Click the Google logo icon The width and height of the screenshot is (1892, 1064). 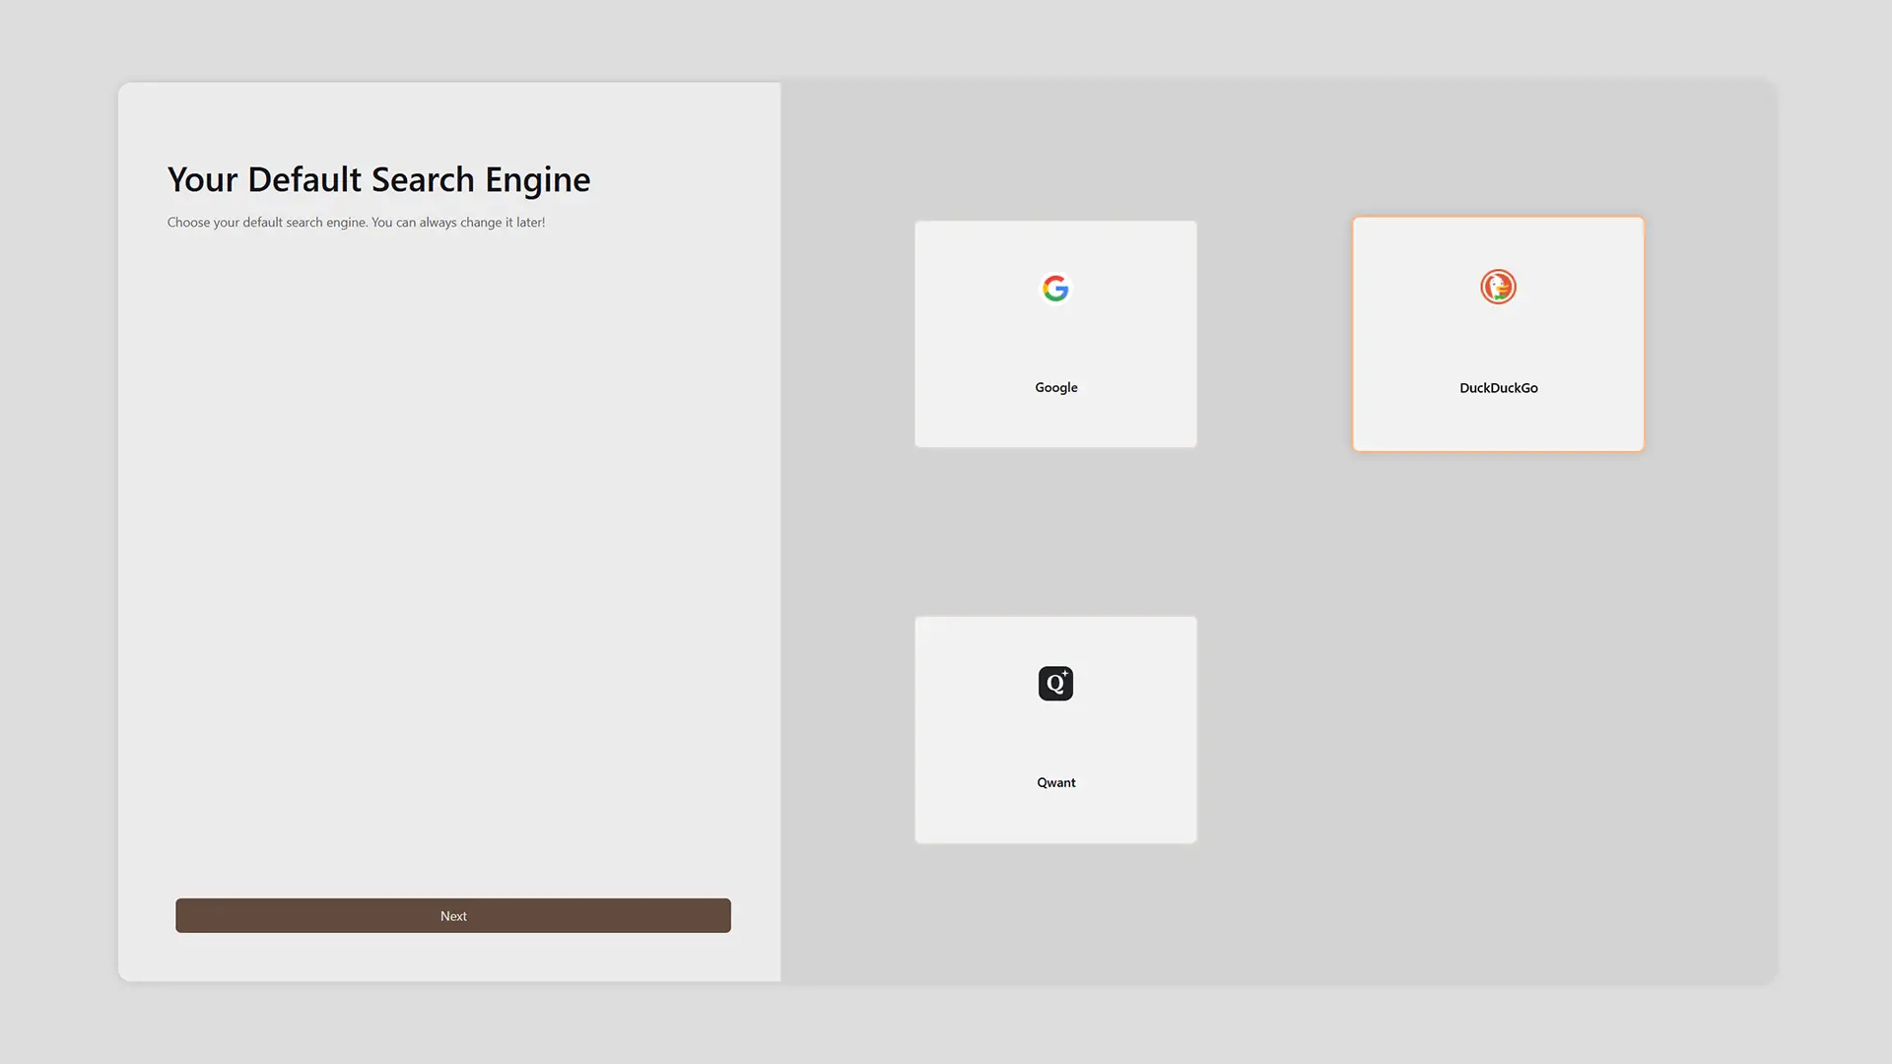1055,288
